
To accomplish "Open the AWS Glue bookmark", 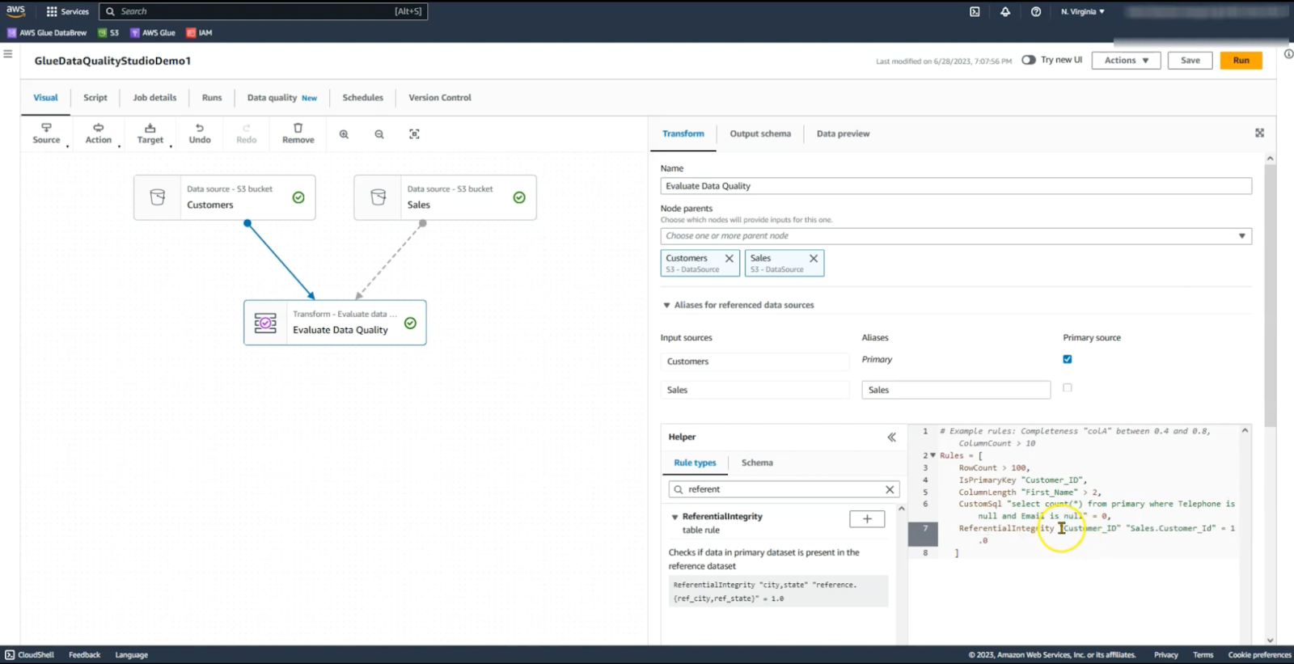I will pyautogui.click(x=153, y=33).
